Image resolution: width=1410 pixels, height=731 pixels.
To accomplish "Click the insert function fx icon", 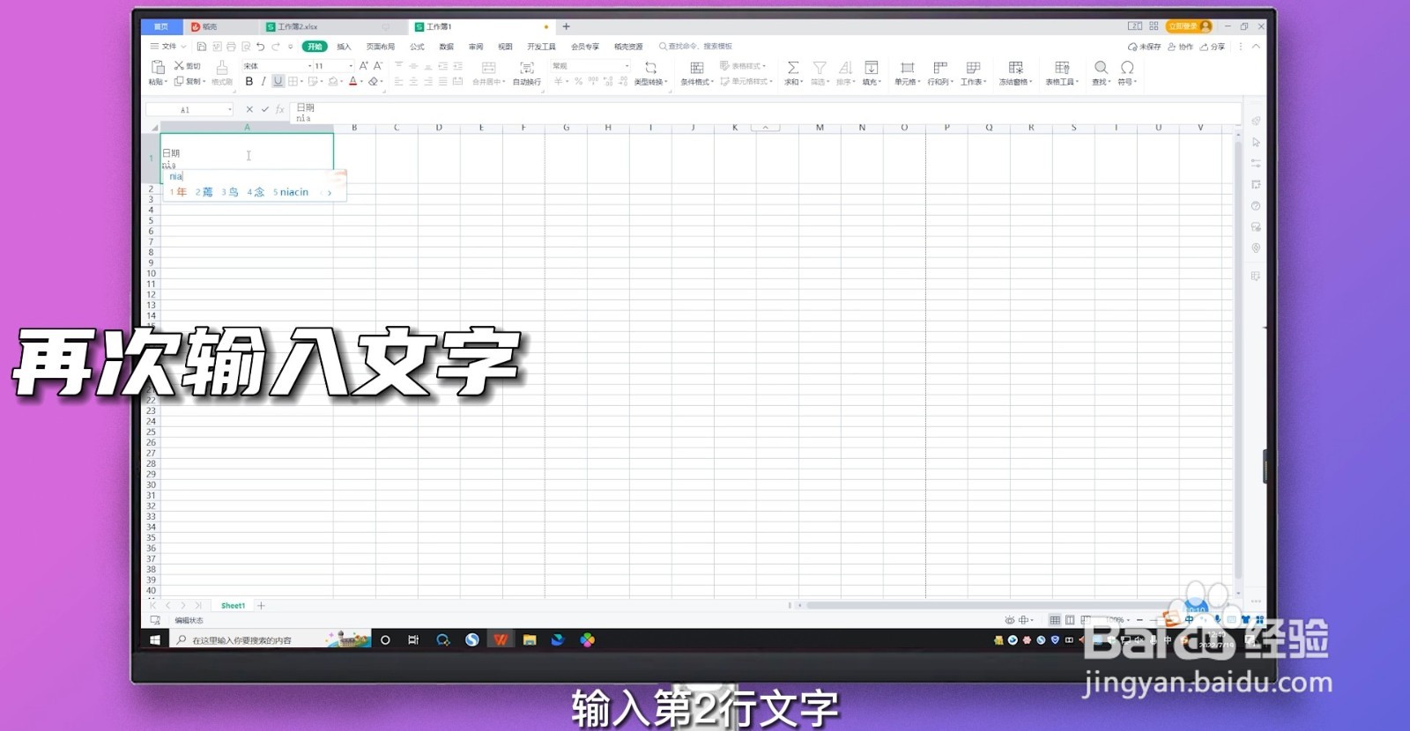I will pos(280,109).
